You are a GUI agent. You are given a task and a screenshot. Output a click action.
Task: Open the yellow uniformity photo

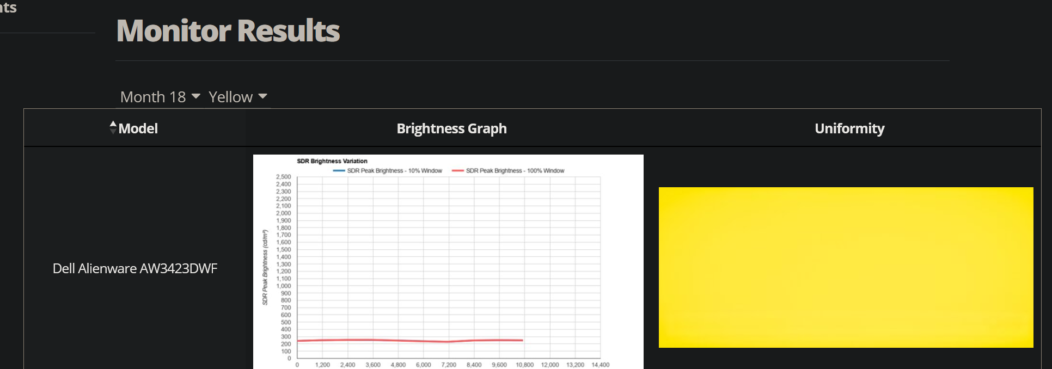(846, 267)
